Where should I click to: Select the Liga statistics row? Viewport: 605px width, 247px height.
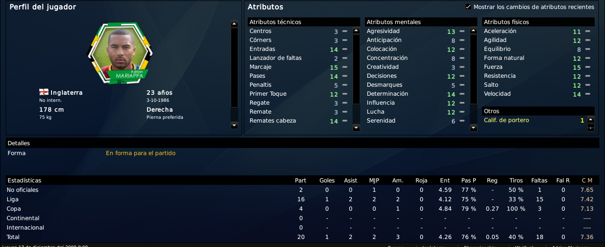302,199
